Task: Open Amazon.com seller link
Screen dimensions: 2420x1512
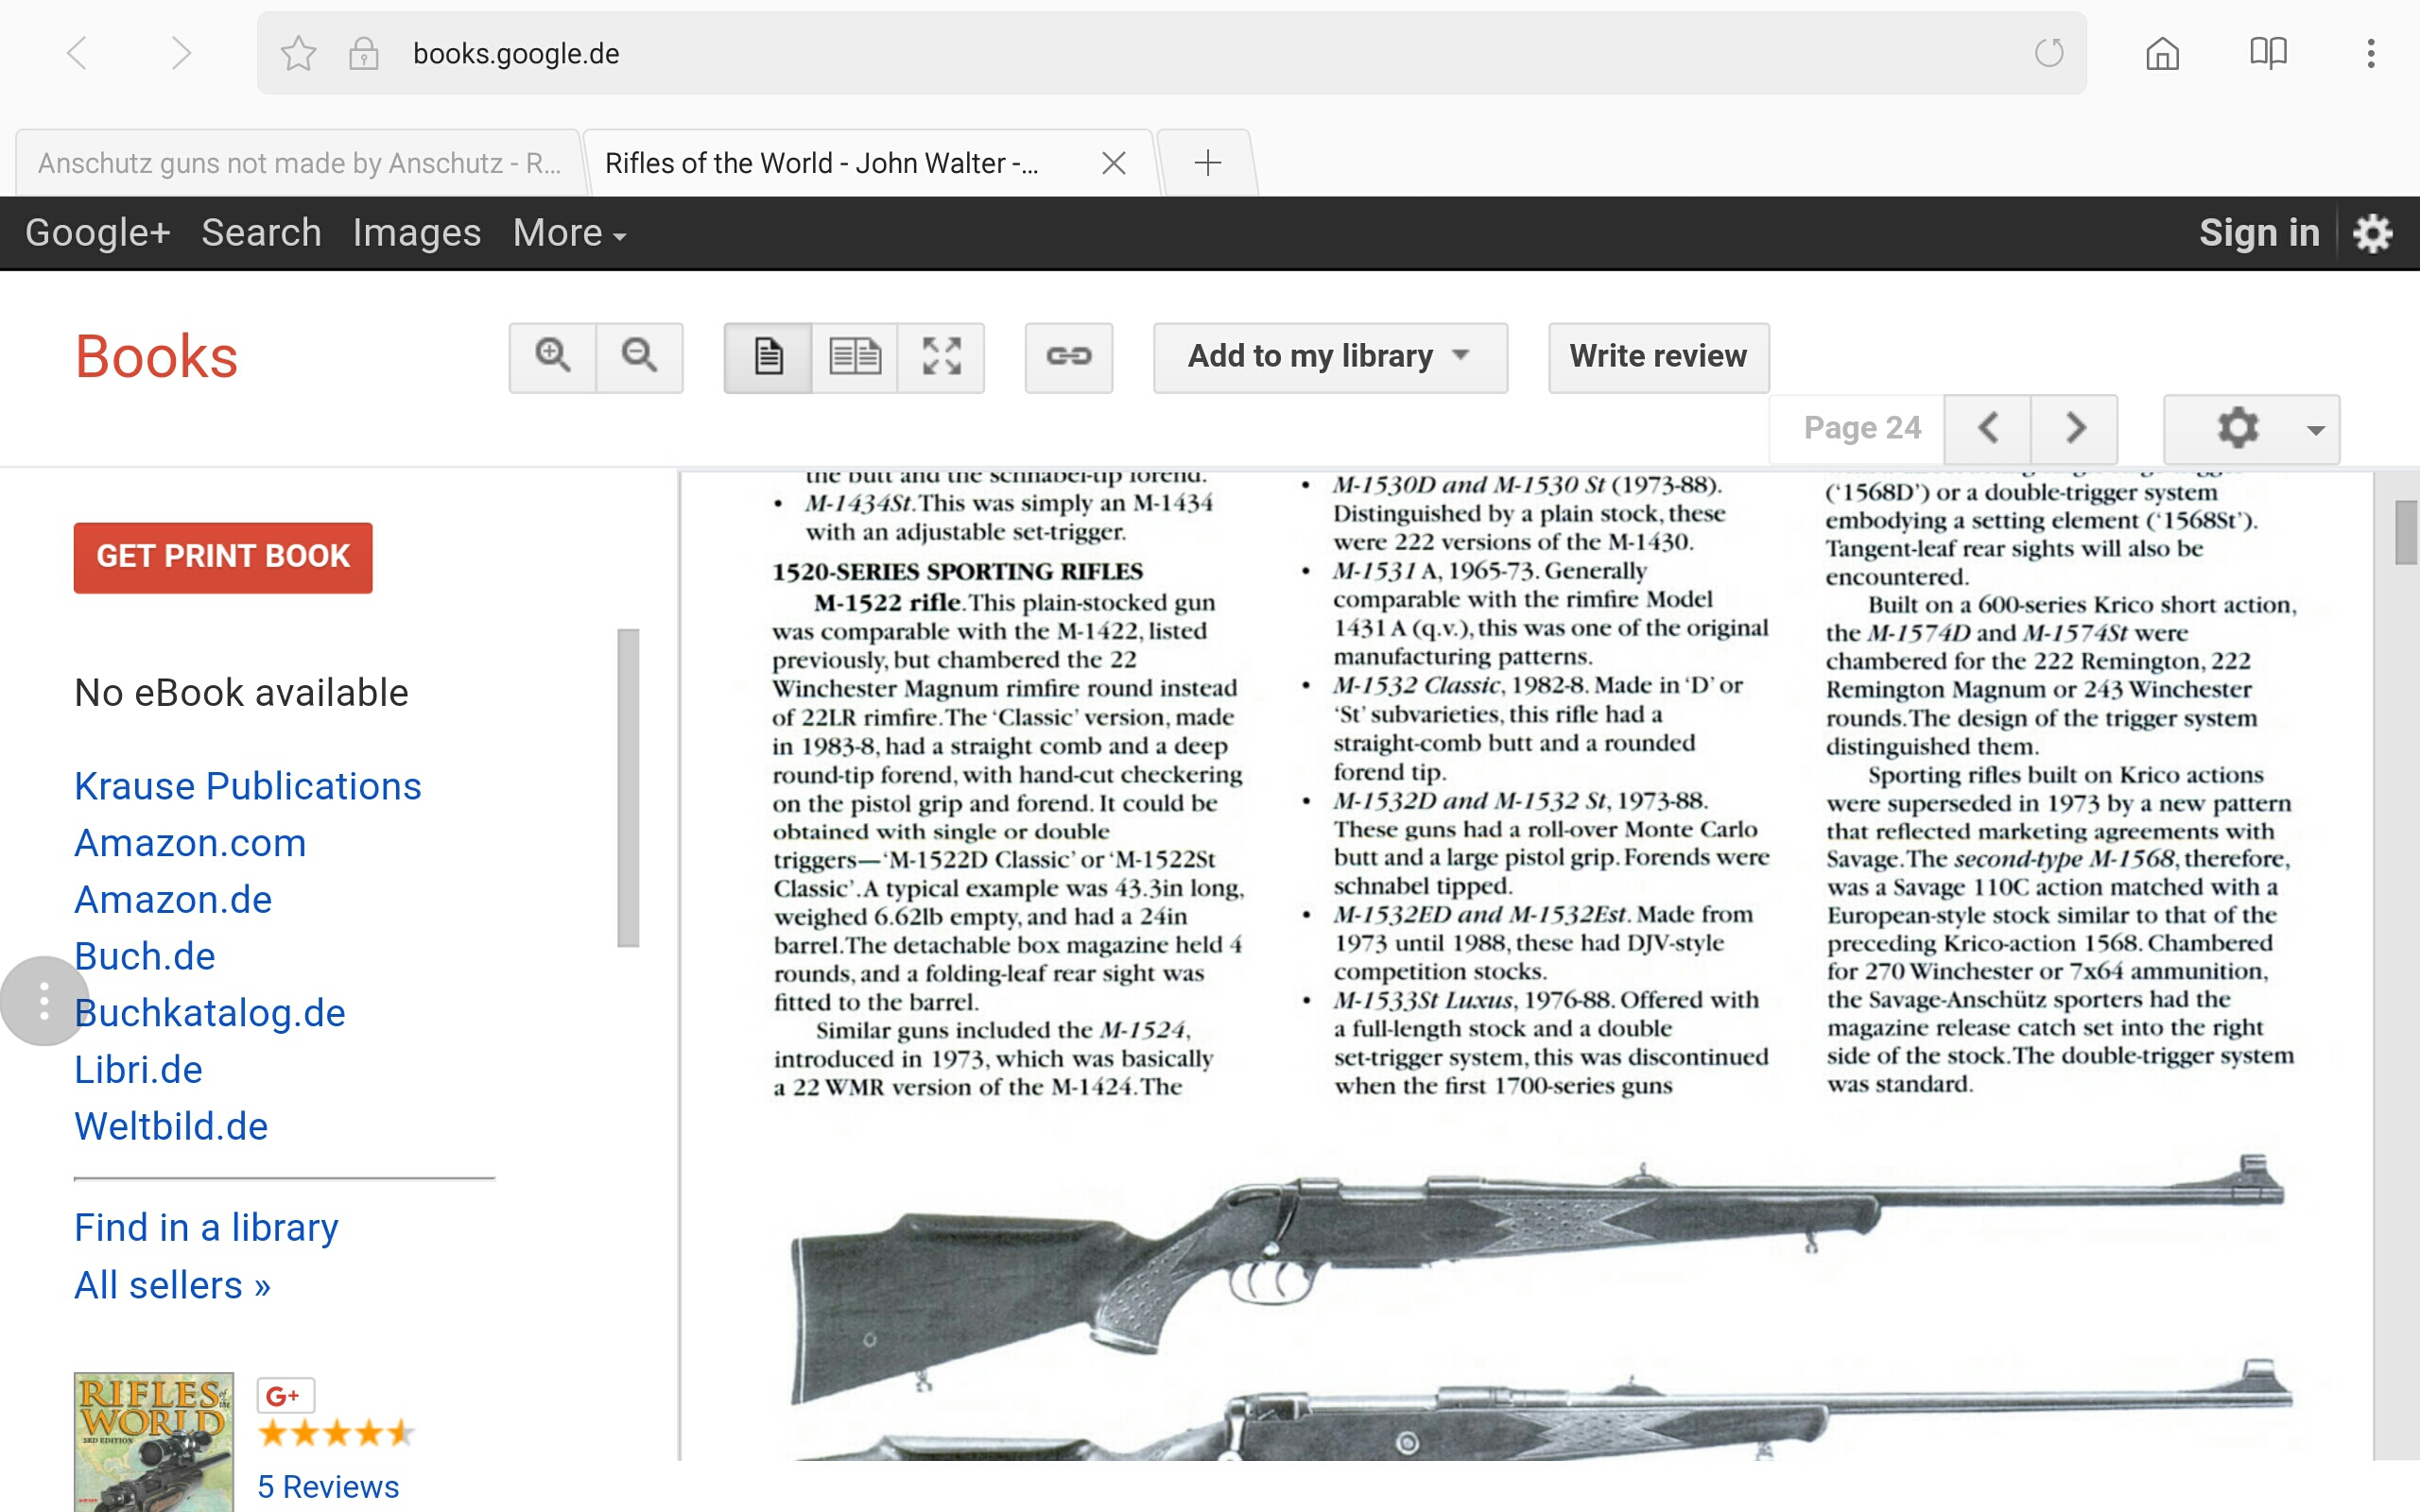Action: (190, 843)
